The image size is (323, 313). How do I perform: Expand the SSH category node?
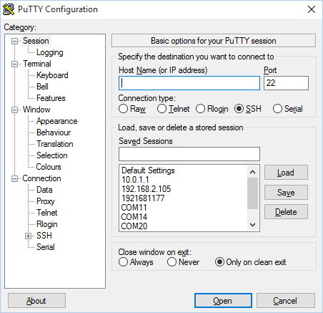(28, 236)
